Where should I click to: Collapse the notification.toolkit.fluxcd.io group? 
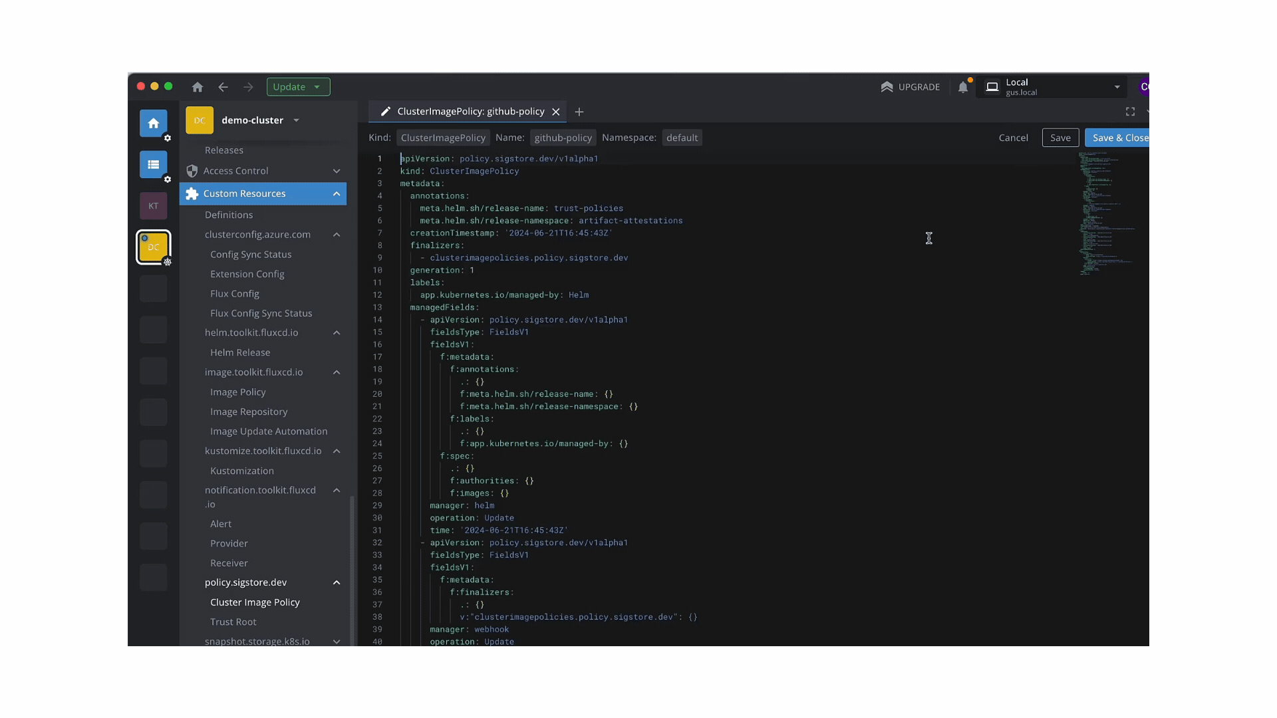pyautogui.click(x=337, y=490)
